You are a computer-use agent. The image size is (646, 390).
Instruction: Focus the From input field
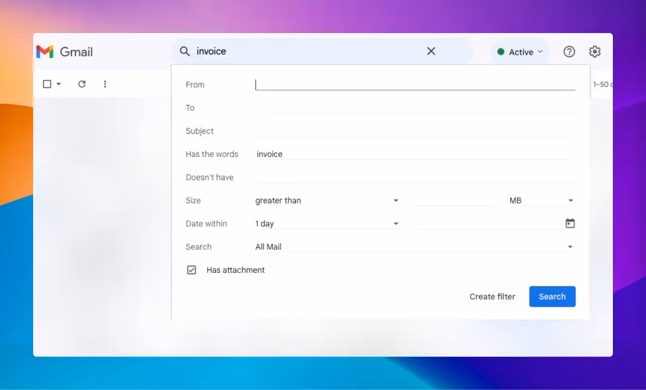click(x=415, y=84)
